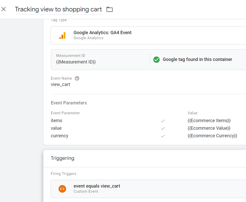246x202 pixels.
Task: Select the {{Ecommerce Items}} value
Action: [209, 121]
